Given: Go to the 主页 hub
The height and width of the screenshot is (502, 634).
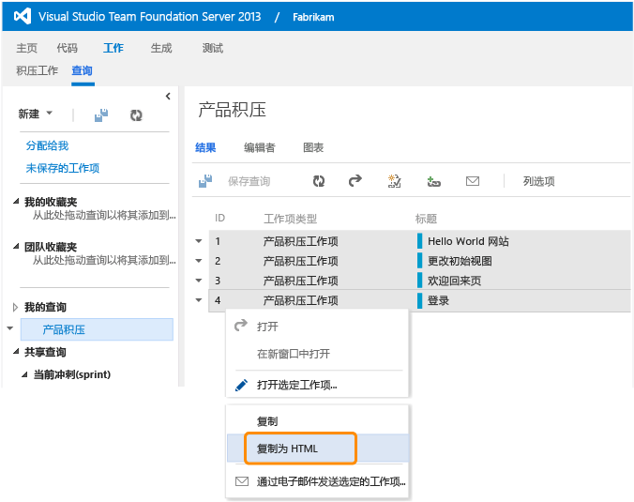Looking at the screenshot, I should (26, 48).
